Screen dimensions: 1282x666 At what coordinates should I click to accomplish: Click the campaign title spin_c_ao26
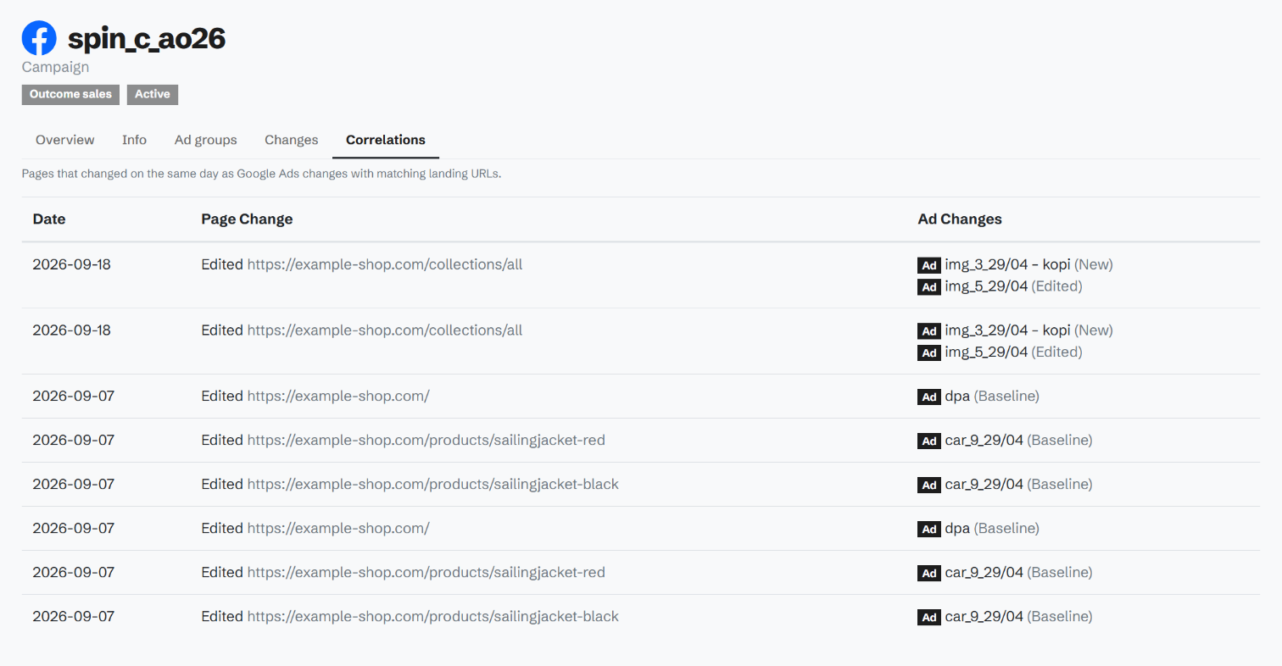[x=147, y=39]
